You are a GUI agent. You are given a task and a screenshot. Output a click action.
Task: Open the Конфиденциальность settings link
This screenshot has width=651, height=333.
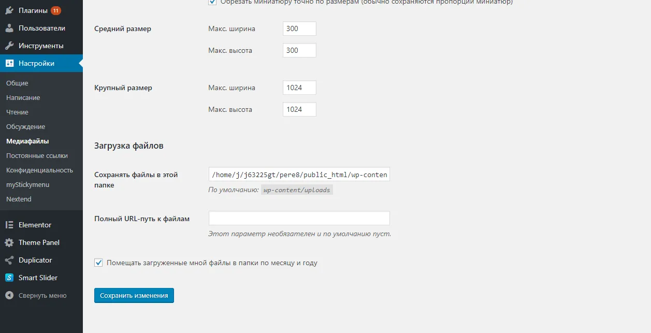coord(39,170)
